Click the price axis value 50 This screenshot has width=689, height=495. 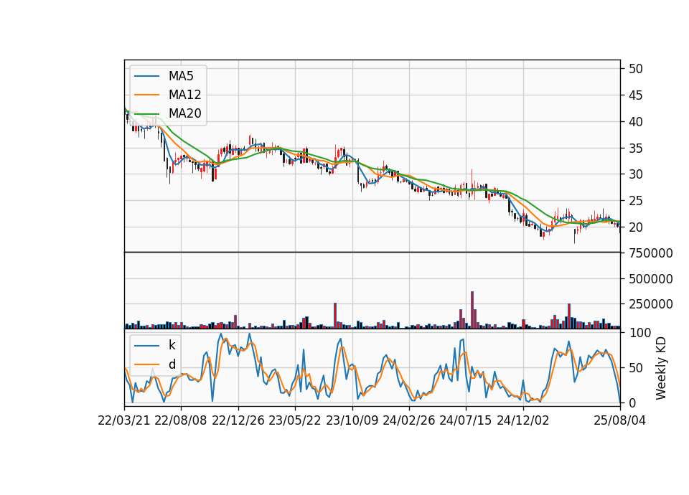click(635, 69)
